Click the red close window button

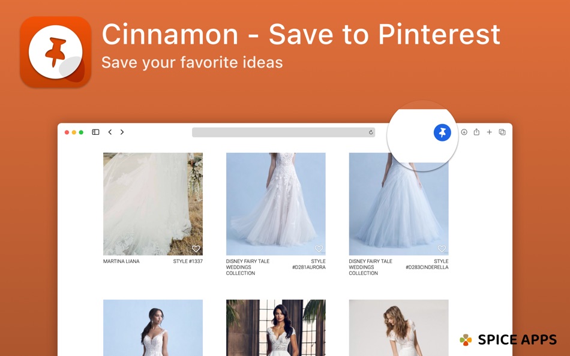[x=67, y=132]
